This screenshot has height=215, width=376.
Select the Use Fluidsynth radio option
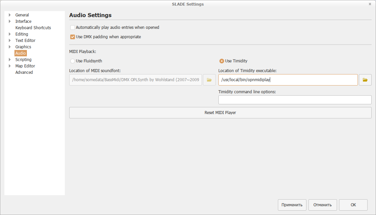pos(72,61)
